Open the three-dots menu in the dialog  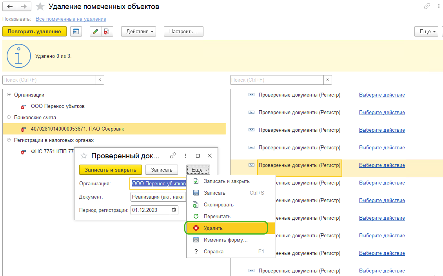[x=185, y=156]
